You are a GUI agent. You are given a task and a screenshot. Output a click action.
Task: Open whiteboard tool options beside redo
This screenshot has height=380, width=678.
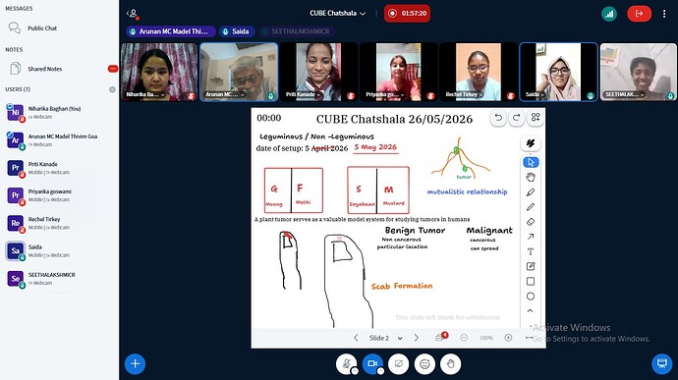[x=536, y=118]
